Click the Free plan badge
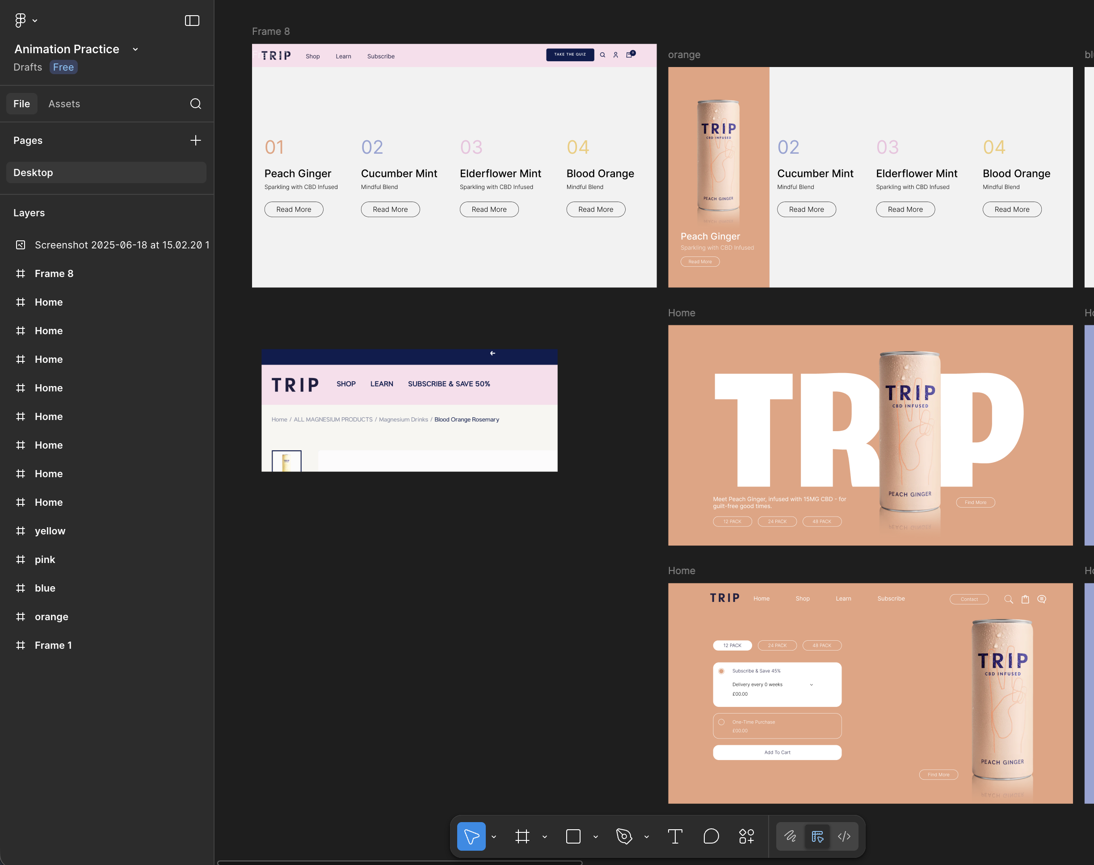Image resolution: width=1094 pixels, height=865 pixels. point(63,67)
